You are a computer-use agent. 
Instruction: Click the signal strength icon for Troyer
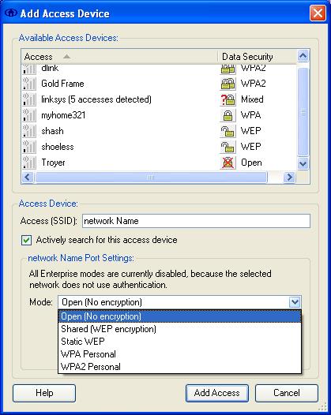pos(29,163)
